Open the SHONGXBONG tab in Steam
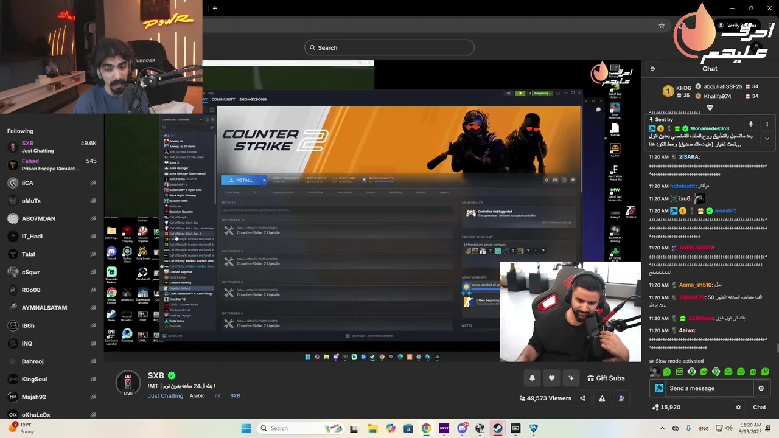Viewport: 779px width, 438px height. pos(253,99)
